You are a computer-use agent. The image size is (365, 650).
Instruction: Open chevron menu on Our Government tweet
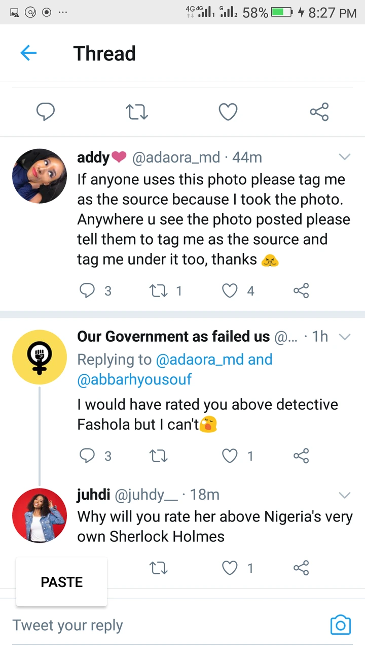coord(345,337)
